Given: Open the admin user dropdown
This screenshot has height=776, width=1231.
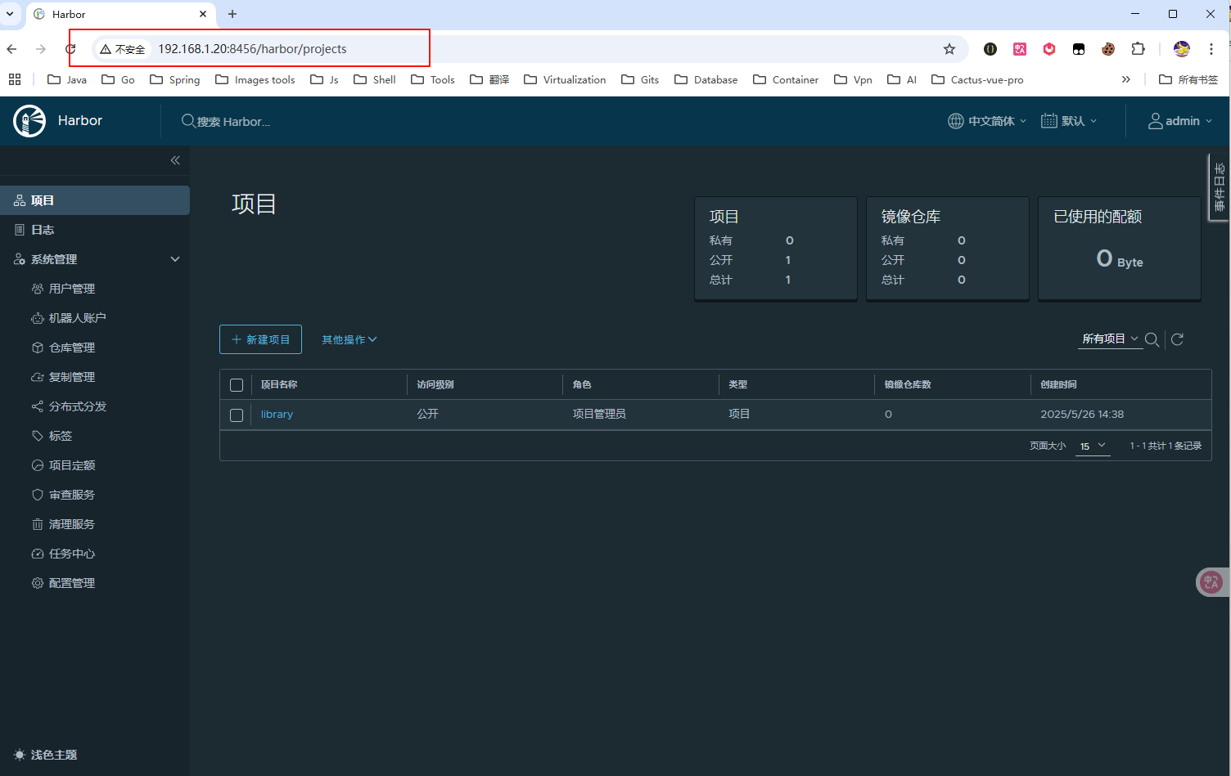Looking at the screenshot, I should [x=1180, y=121].
